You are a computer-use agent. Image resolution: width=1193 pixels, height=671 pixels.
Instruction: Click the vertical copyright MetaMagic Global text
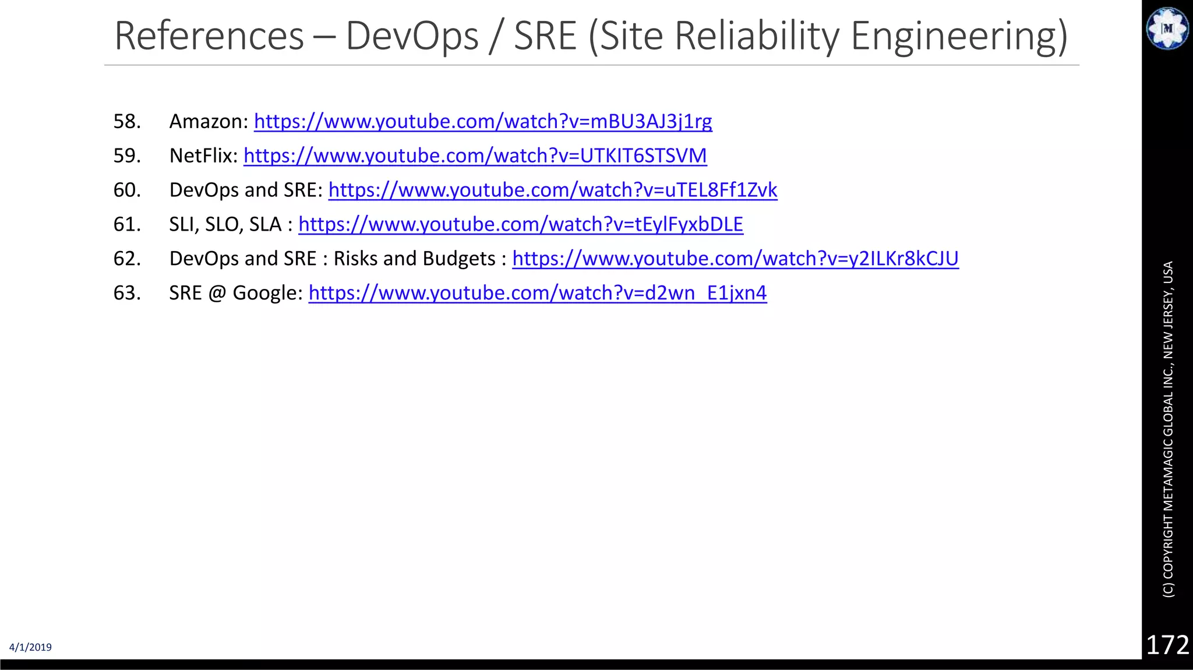tap(1168, 429)
